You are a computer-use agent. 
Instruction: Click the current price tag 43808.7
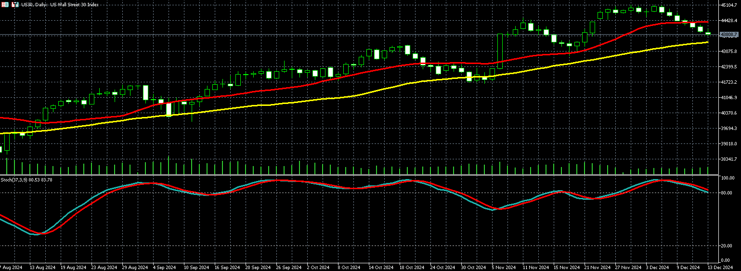[728, 35]
